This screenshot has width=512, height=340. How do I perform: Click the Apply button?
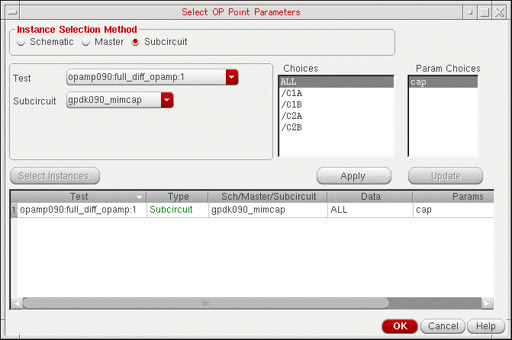[x=353, y=176]
